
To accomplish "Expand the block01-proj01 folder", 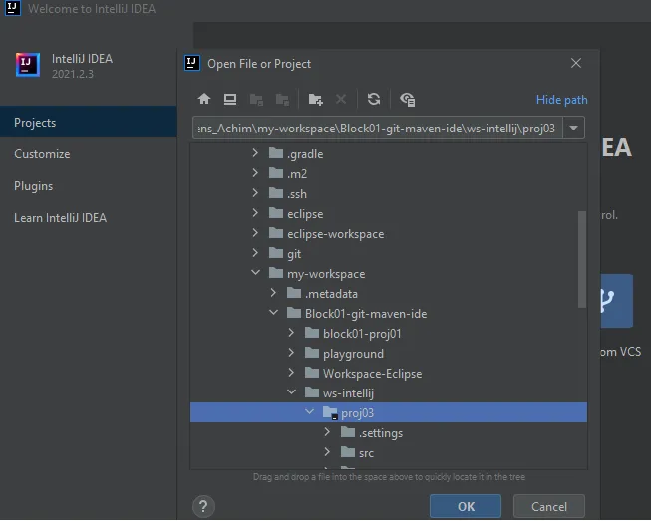I will coord(291,333).
